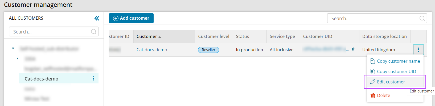The height and width of the screenshot is (106, 435).
Task: Click the Add customer button
Action: click(x=131, y=18)
